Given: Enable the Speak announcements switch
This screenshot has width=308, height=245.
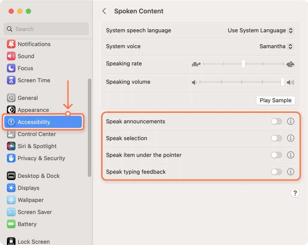Looking at the screenshot, I should tap(277, 121).
